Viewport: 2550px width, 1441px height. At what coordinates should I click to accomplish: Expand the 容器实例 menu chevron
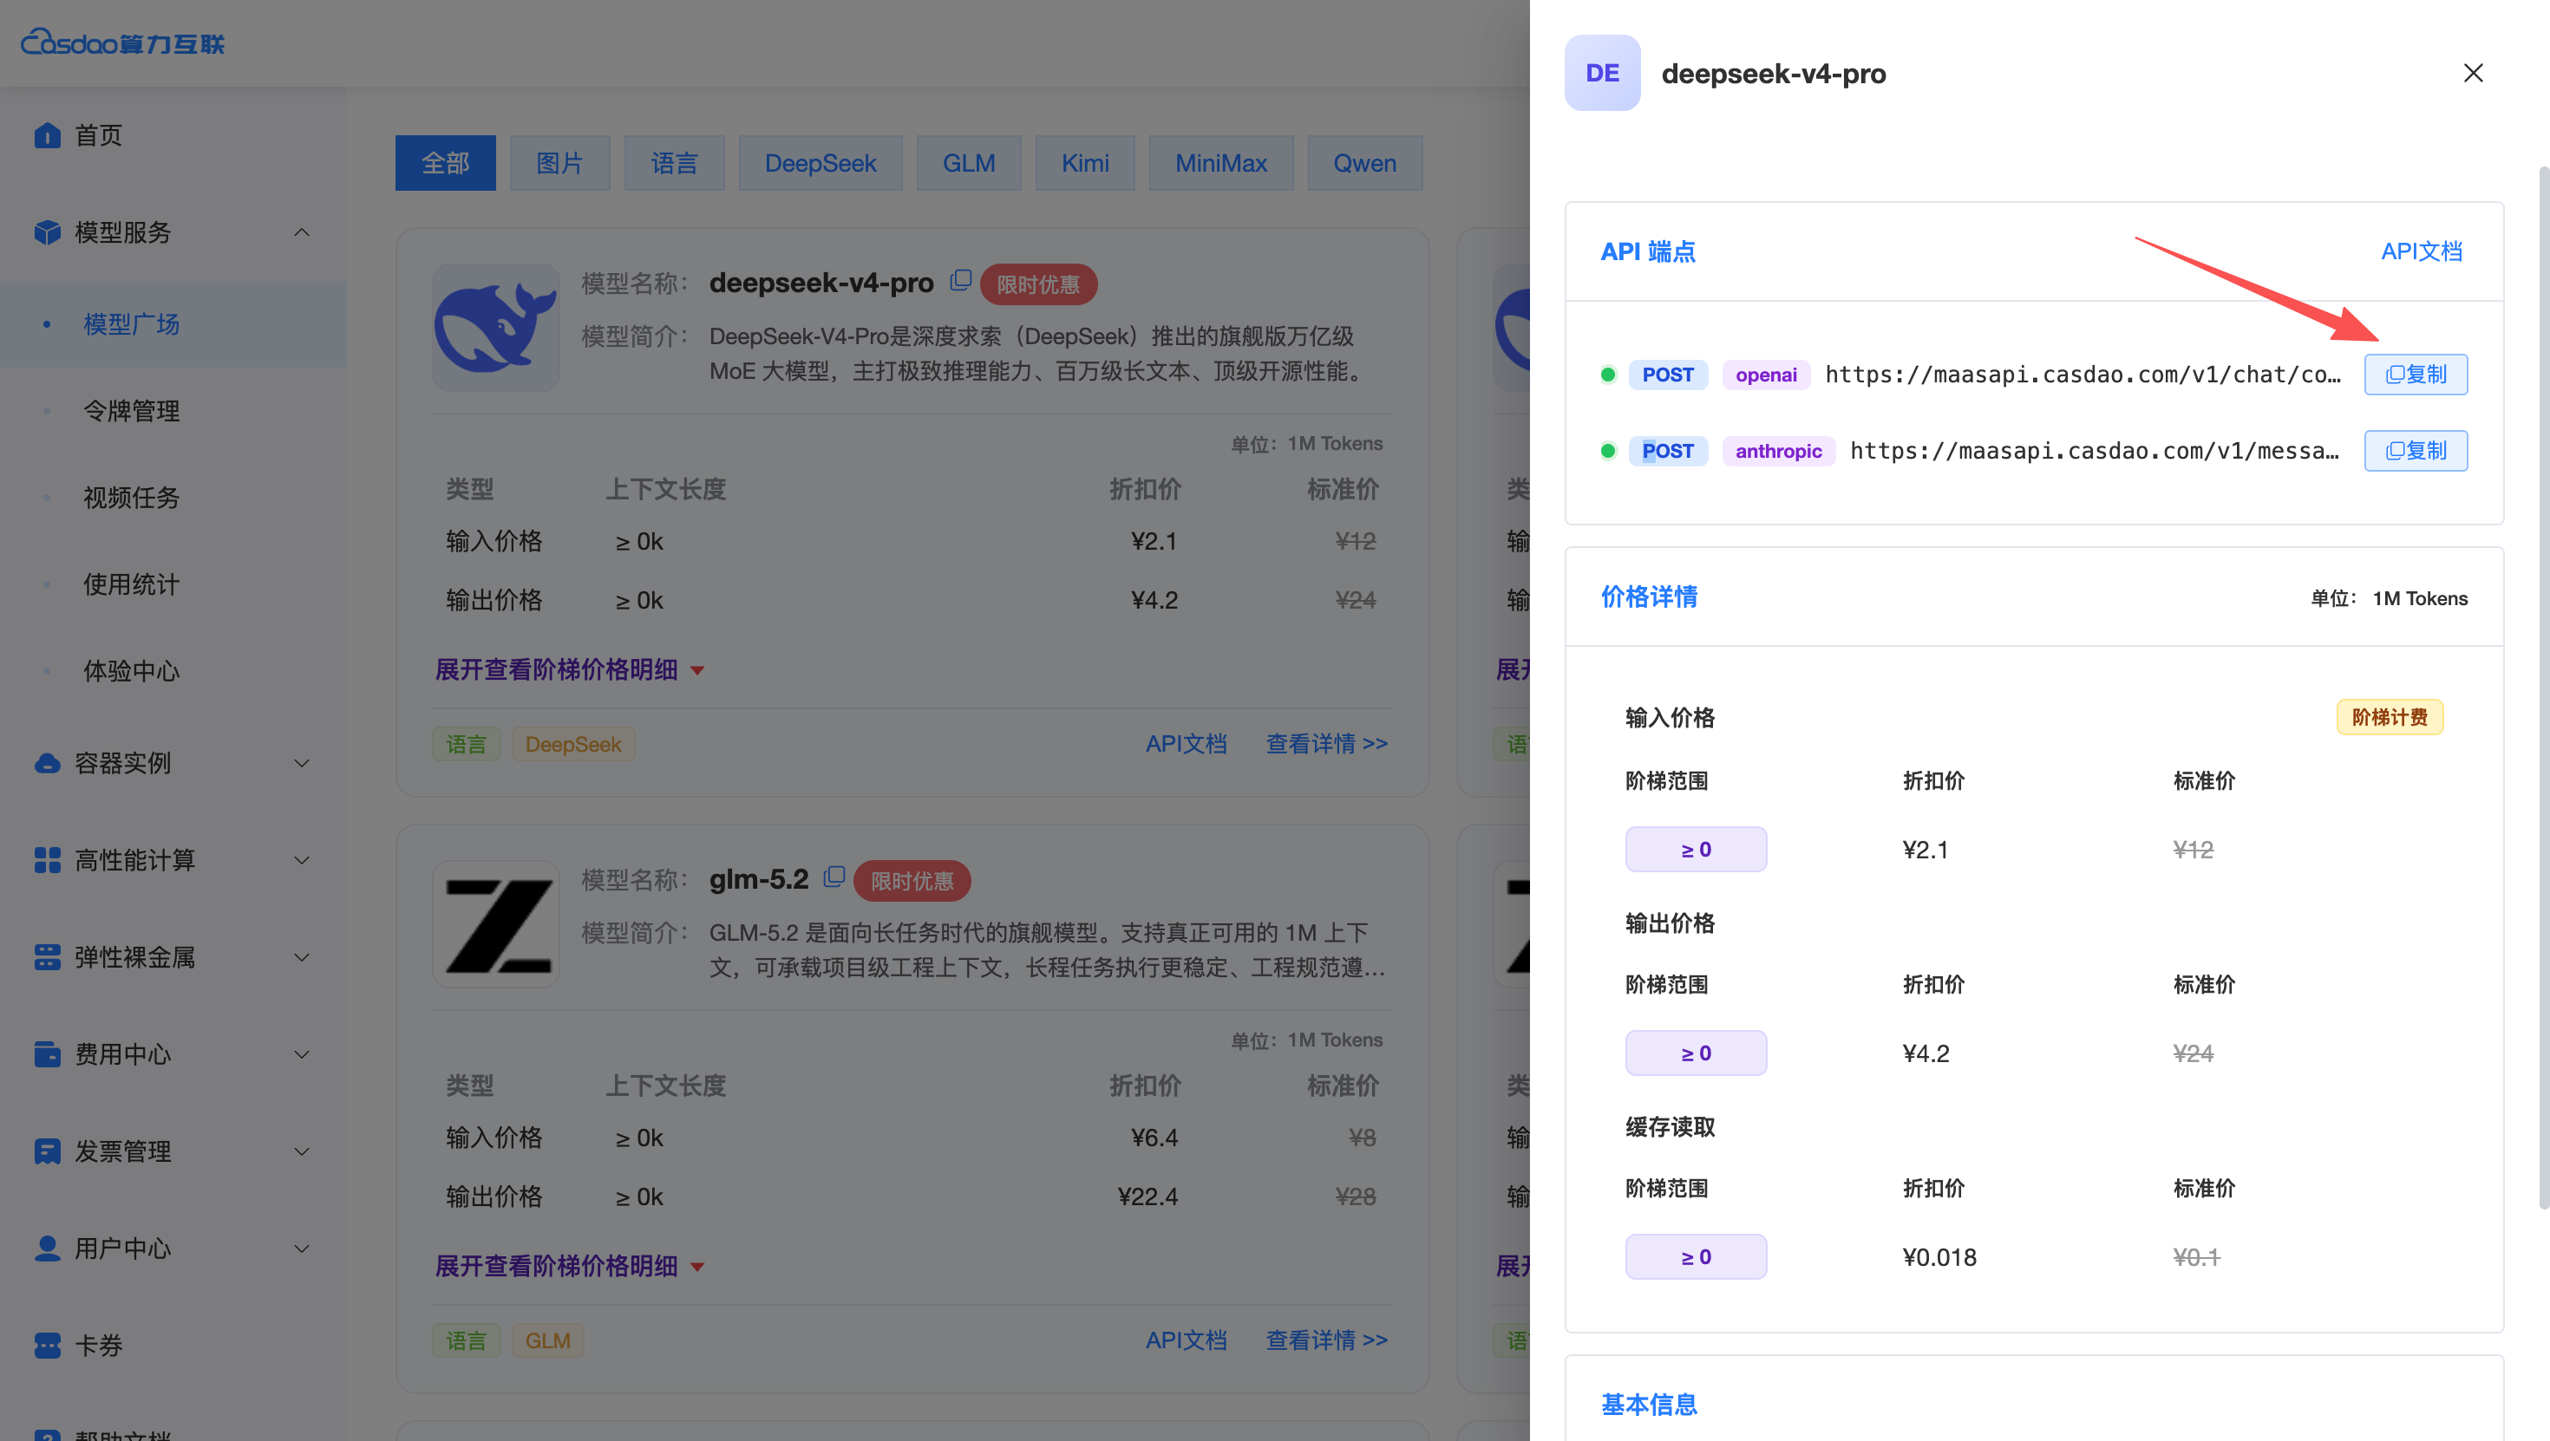(x=302, y=763)
